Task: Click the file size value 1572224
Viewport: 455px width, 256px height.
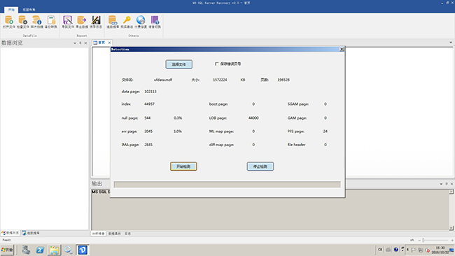Action: (x=220, y=80)
